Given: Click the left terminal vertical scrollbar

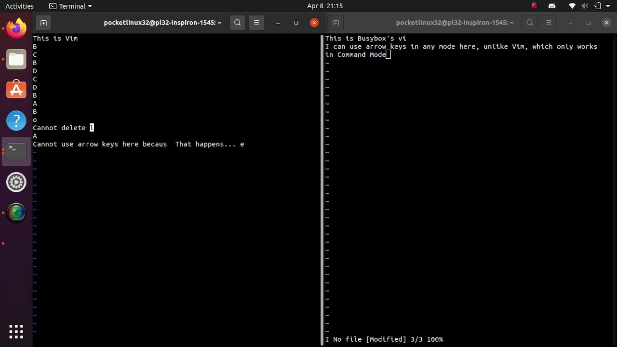Looking at the screenshot, I should pos(322,190).
